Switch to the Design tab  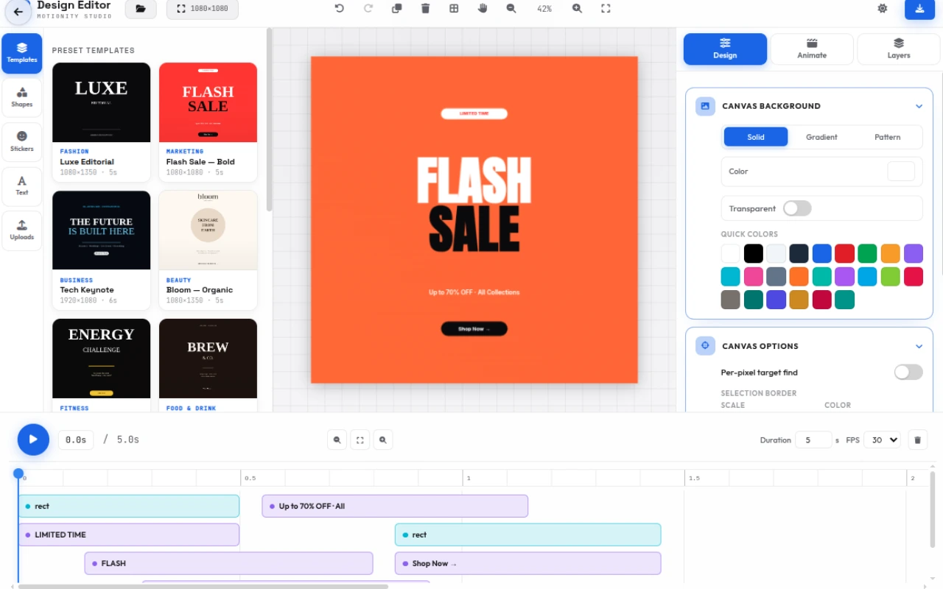click(725, 49)
